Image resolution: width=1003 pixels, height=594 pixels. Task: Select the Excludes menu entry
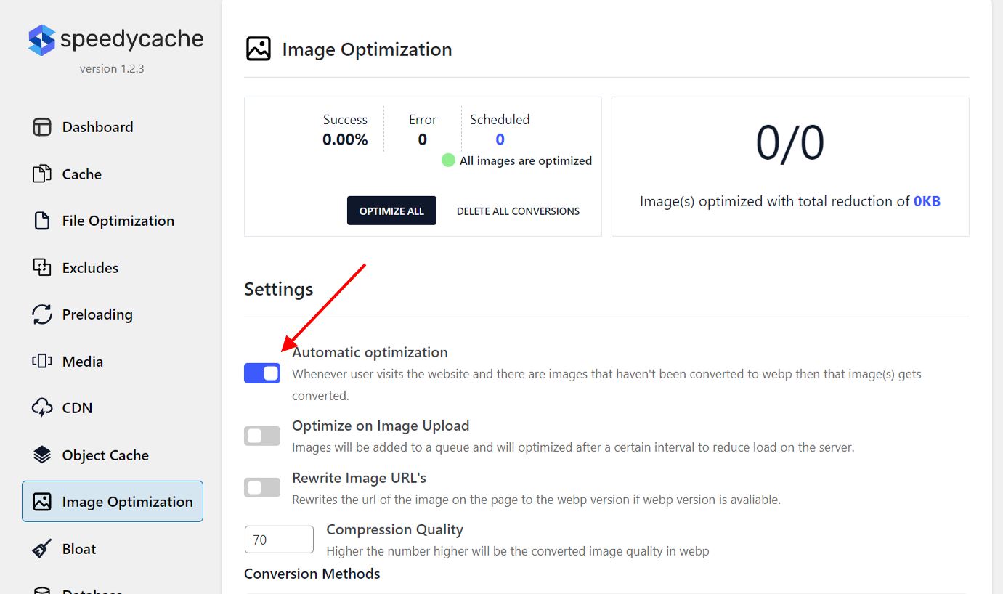(x=113, y=267)
